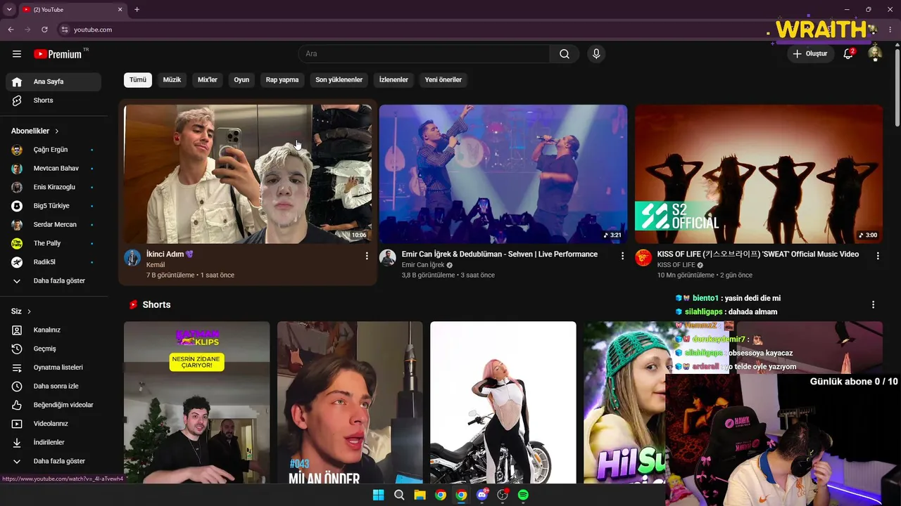Open File Explorer from taskbar
Image resolution: width=901 pixels, height=506 pixels.
(x=420, y=495)
